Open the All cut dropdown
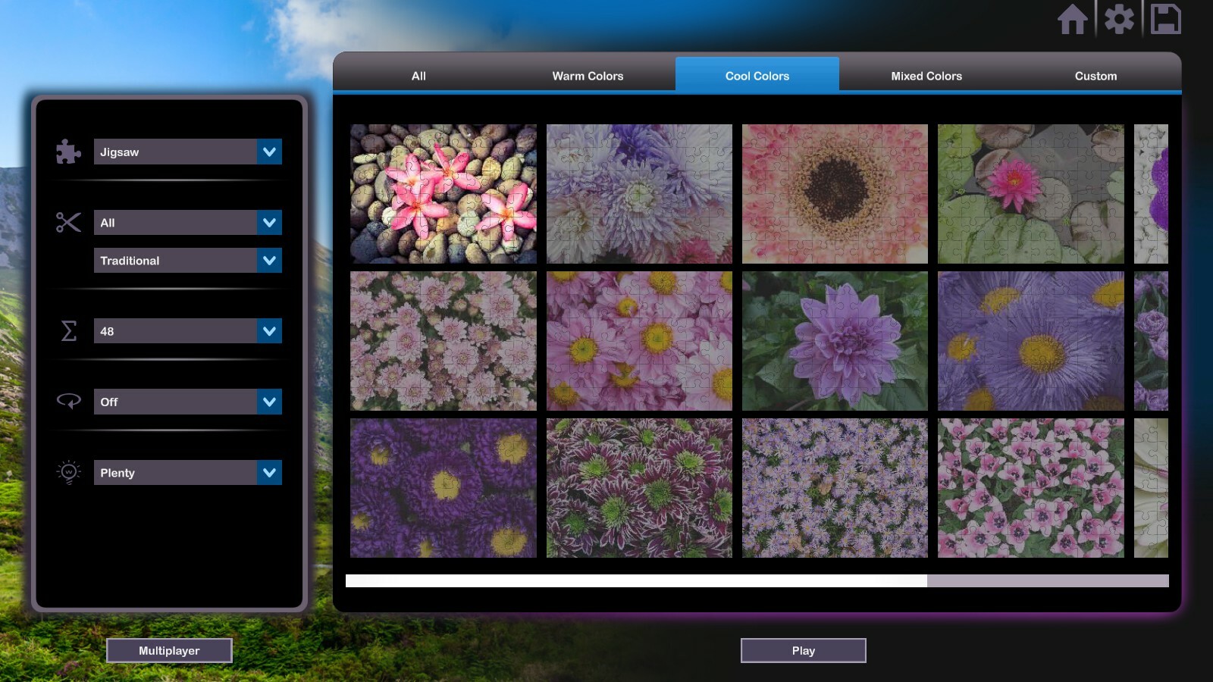Screen dimensions: 1213x682 187,222
